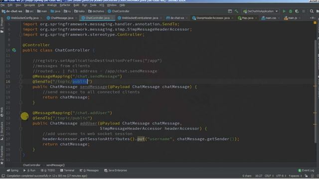Open the Run tool window button

(x=29, y=171)
